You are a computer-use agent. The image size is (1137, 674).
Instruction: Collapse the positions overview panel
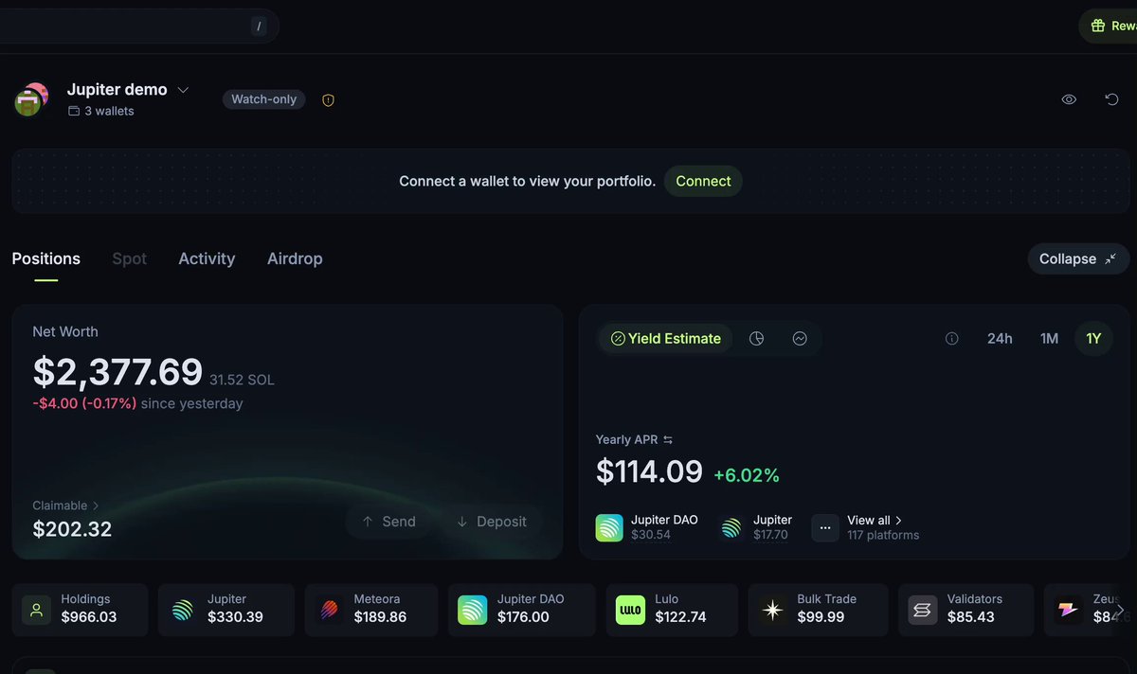pyautogui.click(x=1078, y=258)
